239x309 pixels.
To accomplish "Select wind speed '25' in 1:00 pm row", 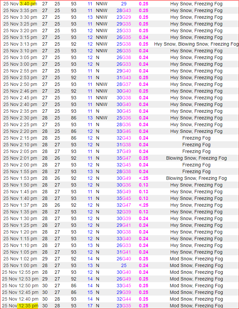I will 124,265.
